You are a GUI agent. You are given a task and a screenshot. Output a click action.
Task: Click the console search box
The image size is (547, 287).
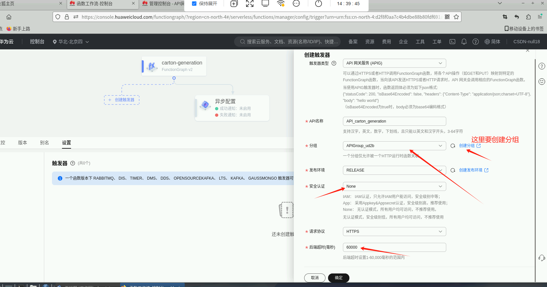[288, 42]
